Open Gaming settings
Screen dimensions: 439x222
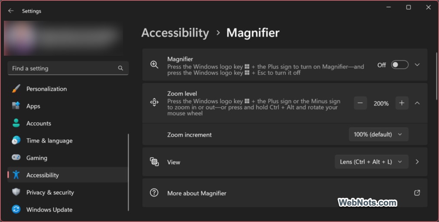(x=68, y=158)
